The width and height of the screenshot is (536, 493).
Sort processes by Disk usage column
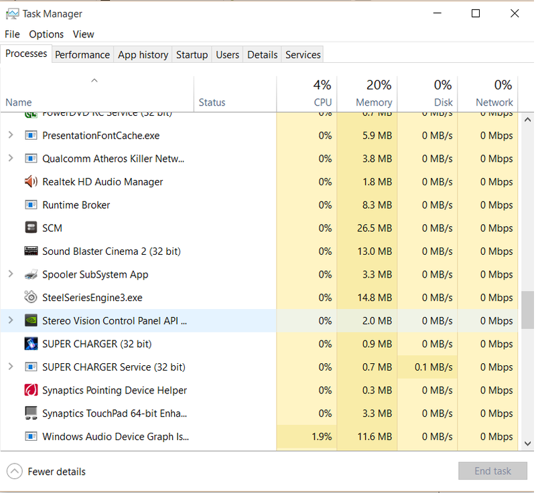(427, 94)
